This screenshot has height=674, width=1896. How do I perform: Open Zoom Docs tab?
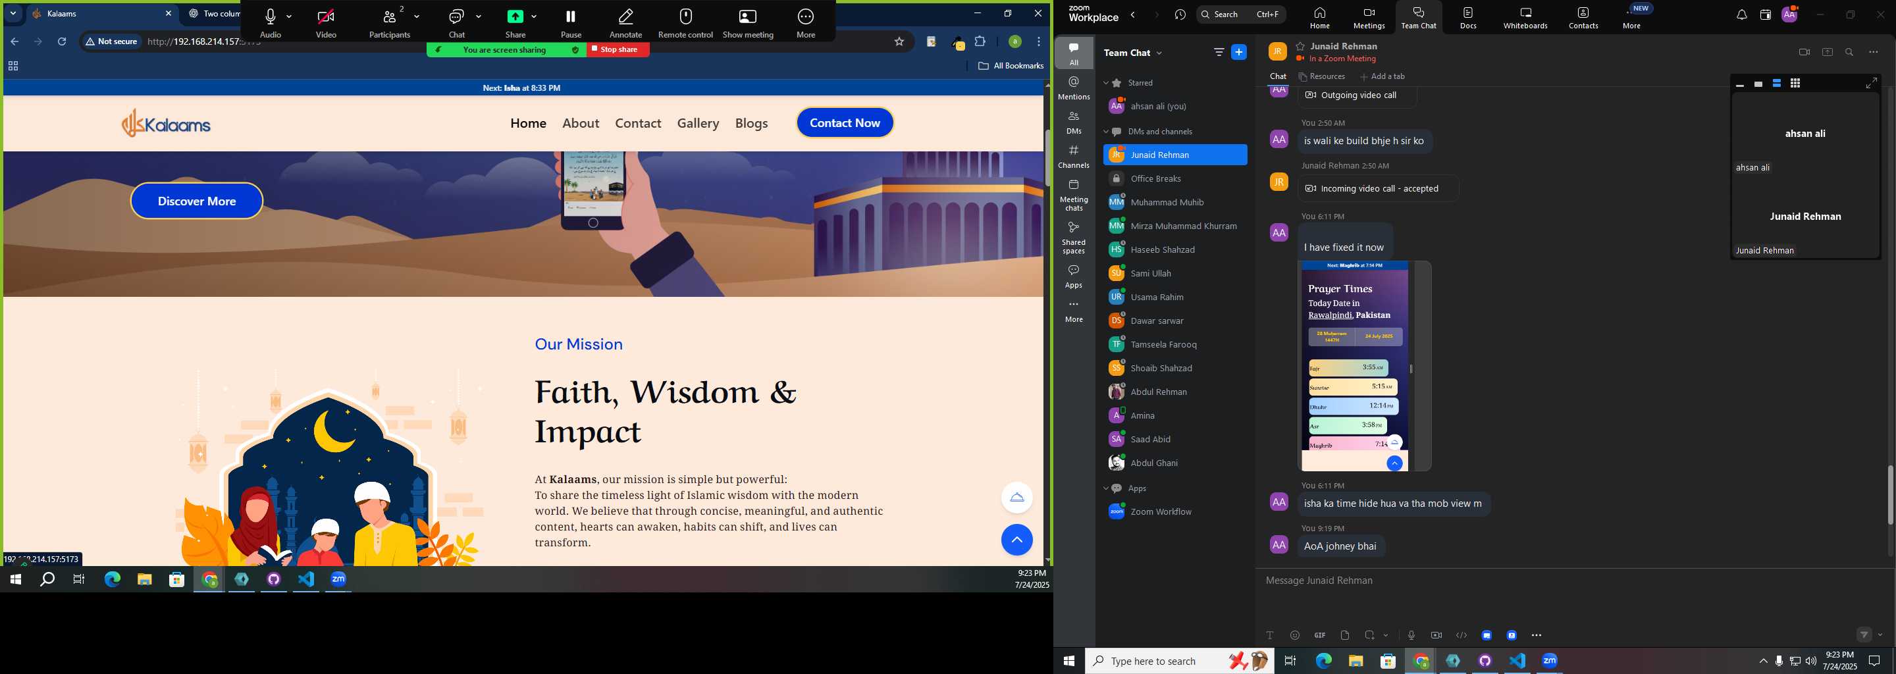click(1468, 18)
